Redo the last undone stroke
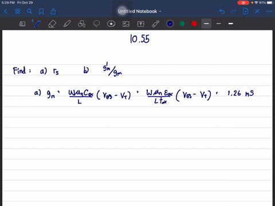 234,11
